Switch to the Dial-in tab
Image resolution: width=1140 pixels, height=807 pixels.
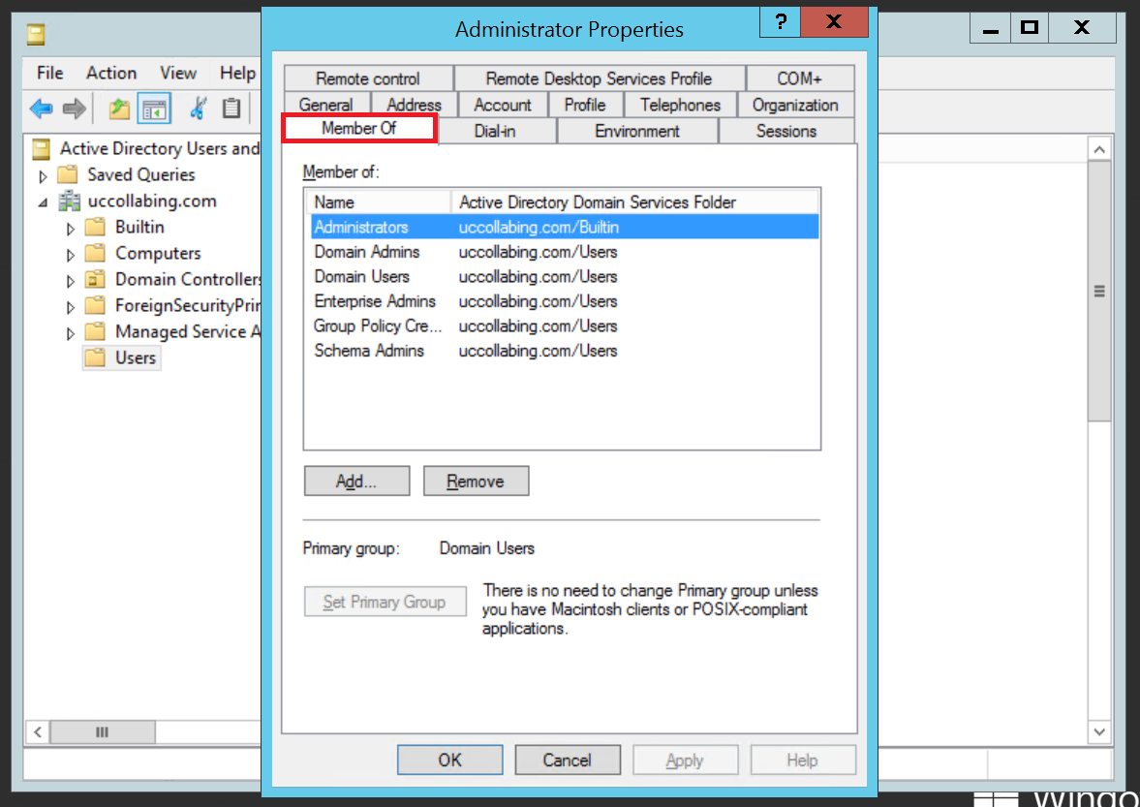(496, 131)
